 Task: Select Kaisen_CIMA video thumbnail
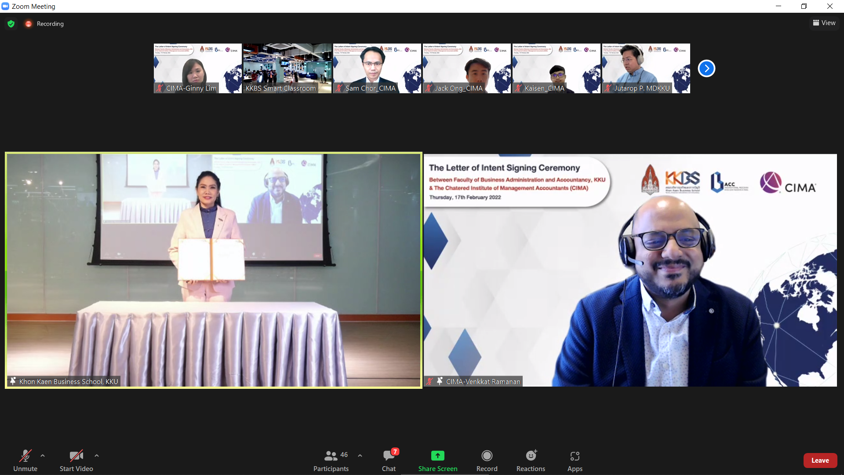(x=557, y=68)
